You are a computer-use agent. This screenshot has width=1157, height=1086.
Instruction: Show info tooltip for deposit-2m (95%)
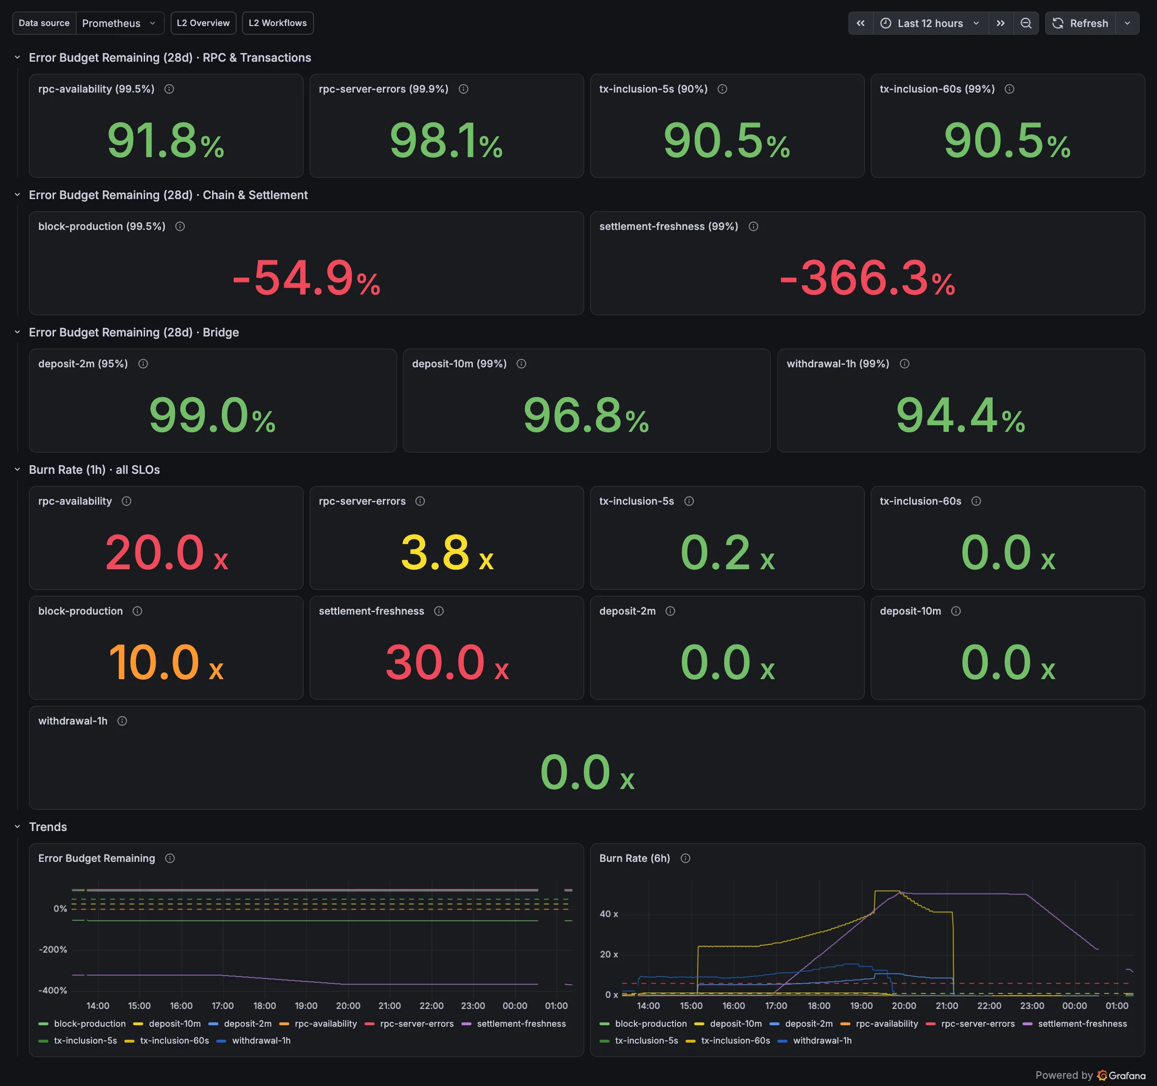[x=143, y=364]
